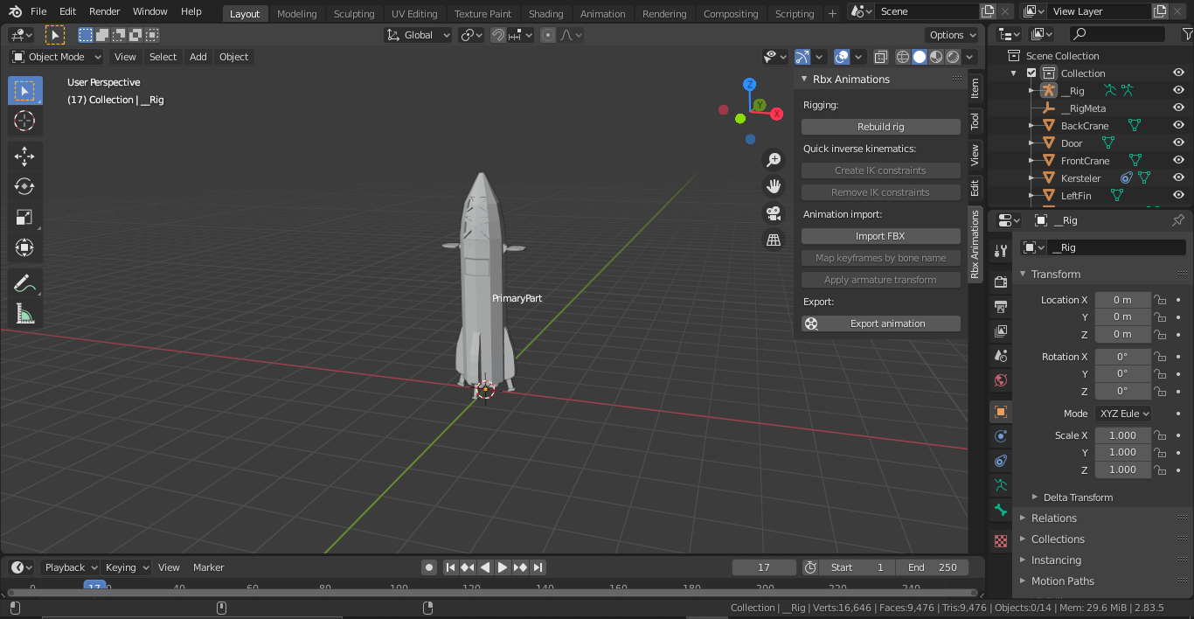Select the Measure tool
This screenshot has height=619, width=1194.
(24, 314)
